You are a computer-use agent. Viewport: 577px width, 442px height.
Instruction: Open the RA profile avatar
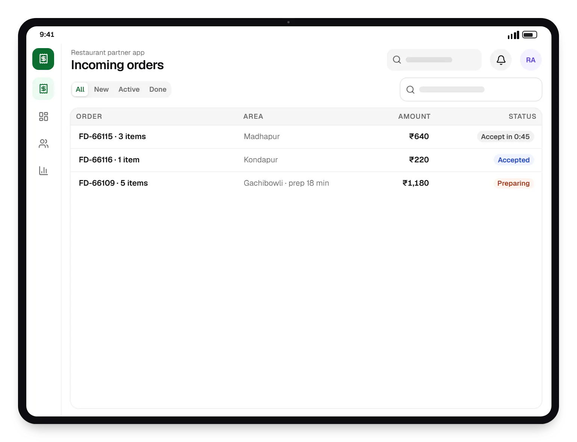(x=530, y=60)
